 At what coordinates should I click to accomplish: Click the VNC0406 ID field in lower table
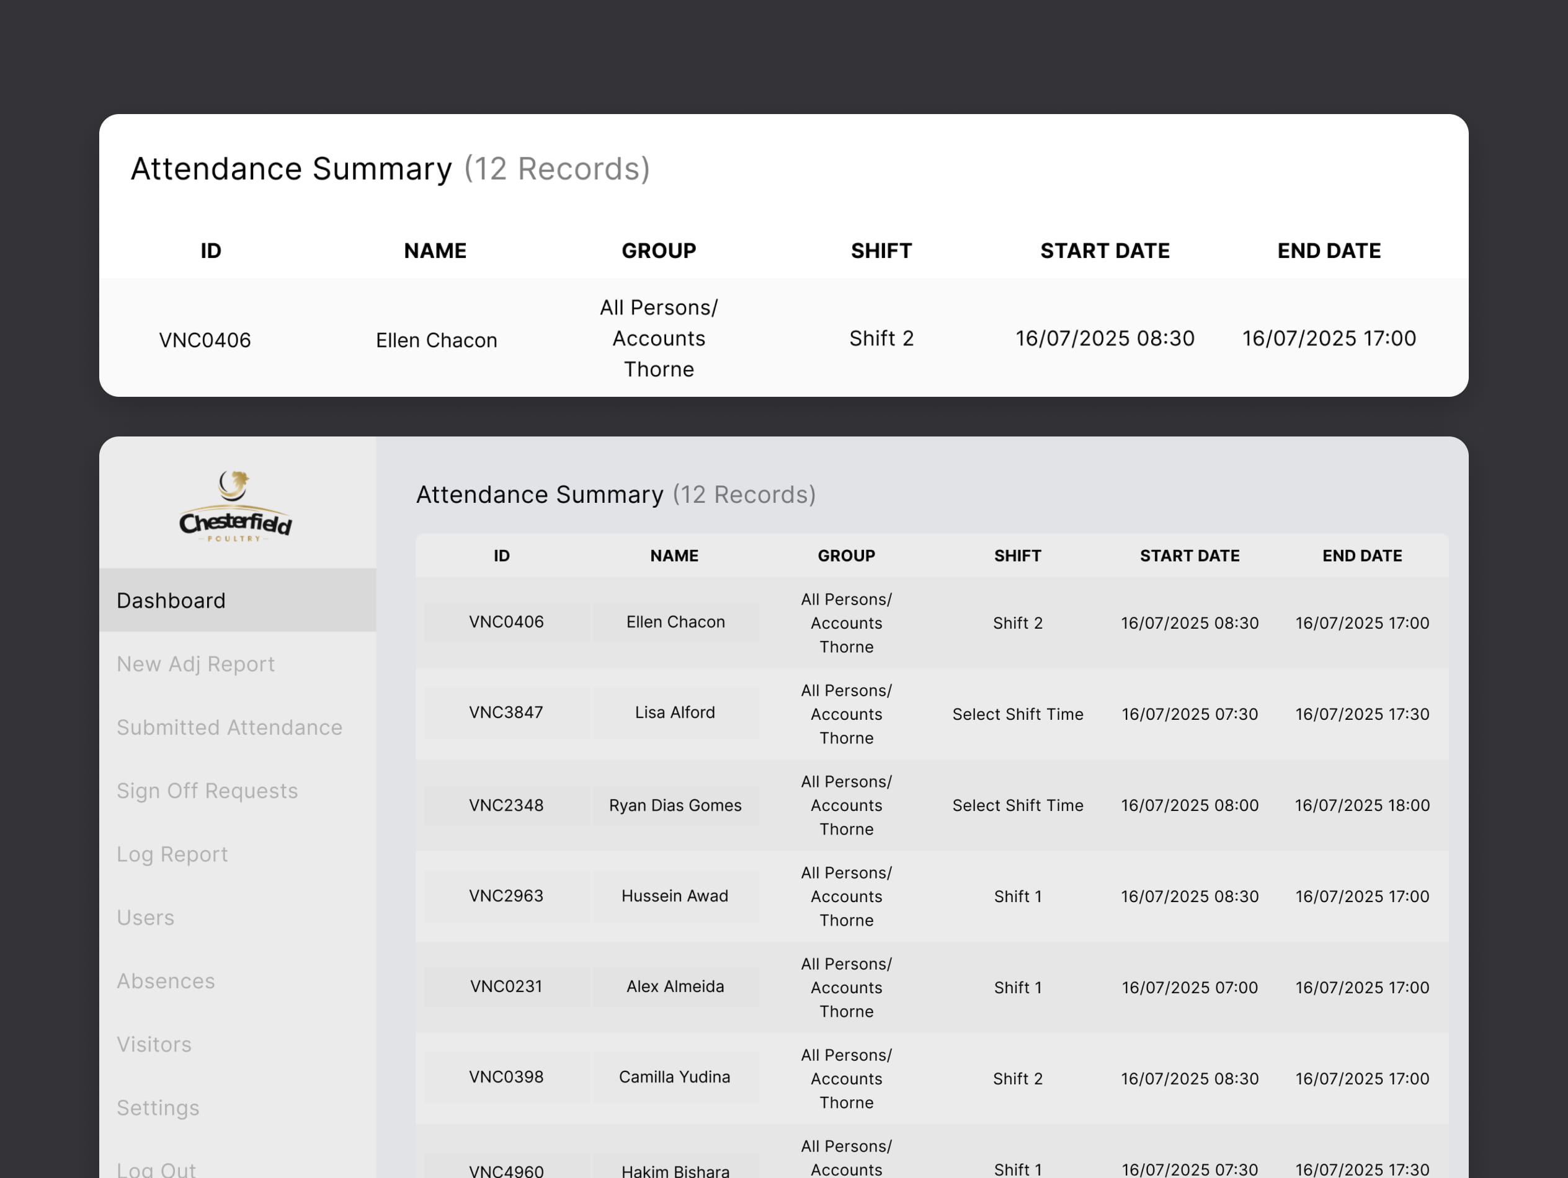506,622
